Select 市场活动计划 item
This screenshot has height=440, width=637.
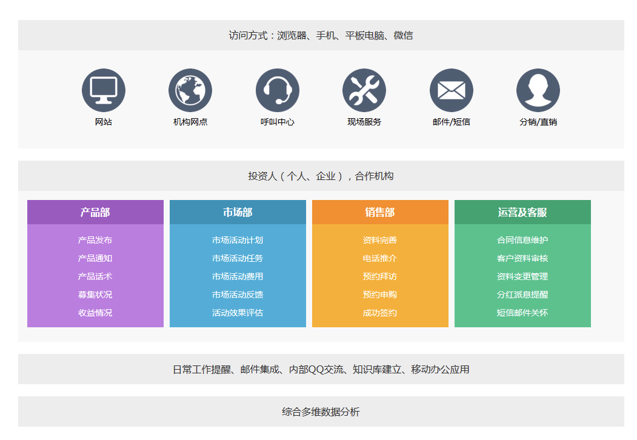[x=238, y=240]
